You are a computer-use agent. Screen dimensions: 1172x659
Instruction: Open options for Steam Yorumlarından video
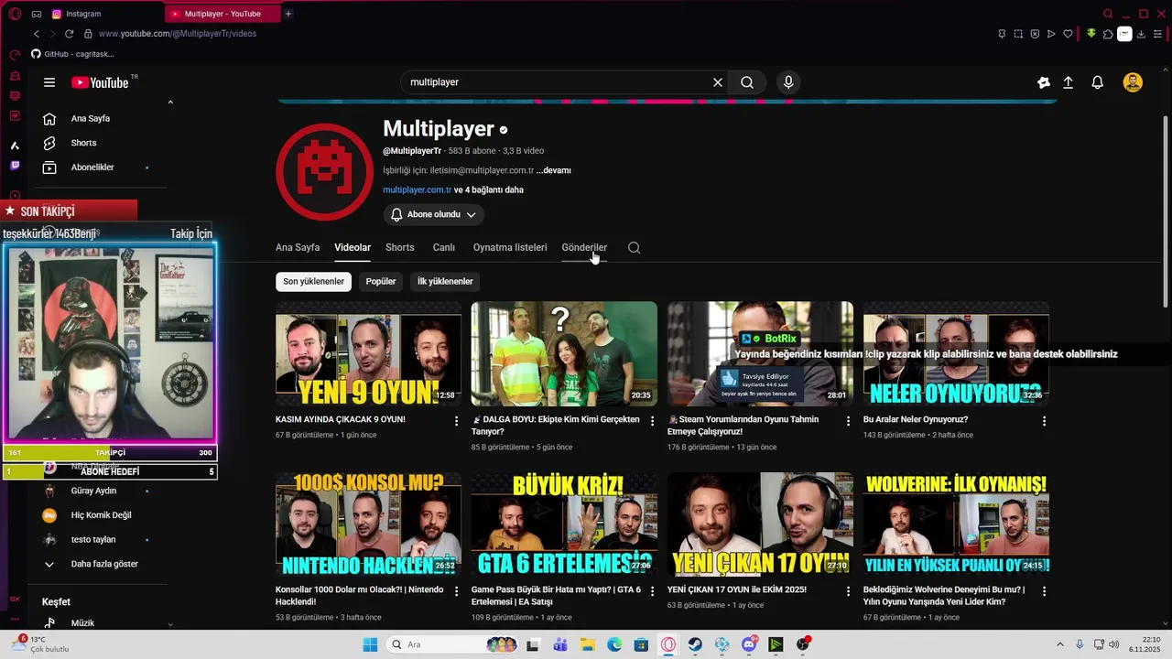pyautogui.click(x=849, y=421)
